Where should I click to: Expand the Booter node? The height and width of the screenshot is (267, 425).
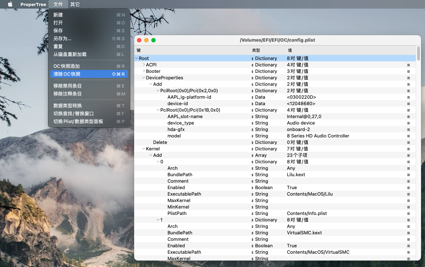coord(144,71)
